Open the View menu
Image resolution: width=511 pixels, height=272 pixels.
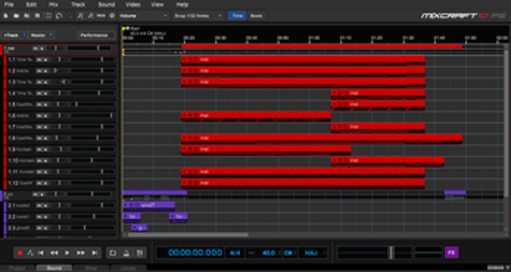coord(157,5)
